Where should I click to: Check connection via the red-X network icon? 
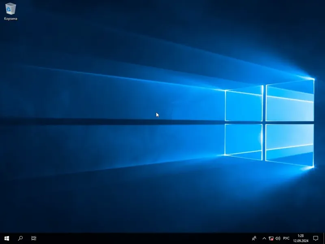[271, 237]
